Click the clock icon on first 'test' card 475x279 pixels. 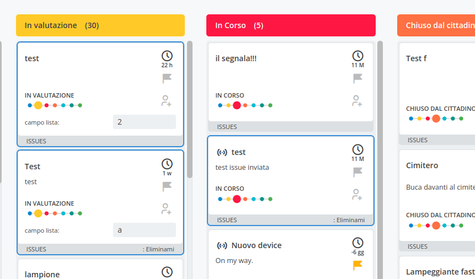tap(167, 56)
